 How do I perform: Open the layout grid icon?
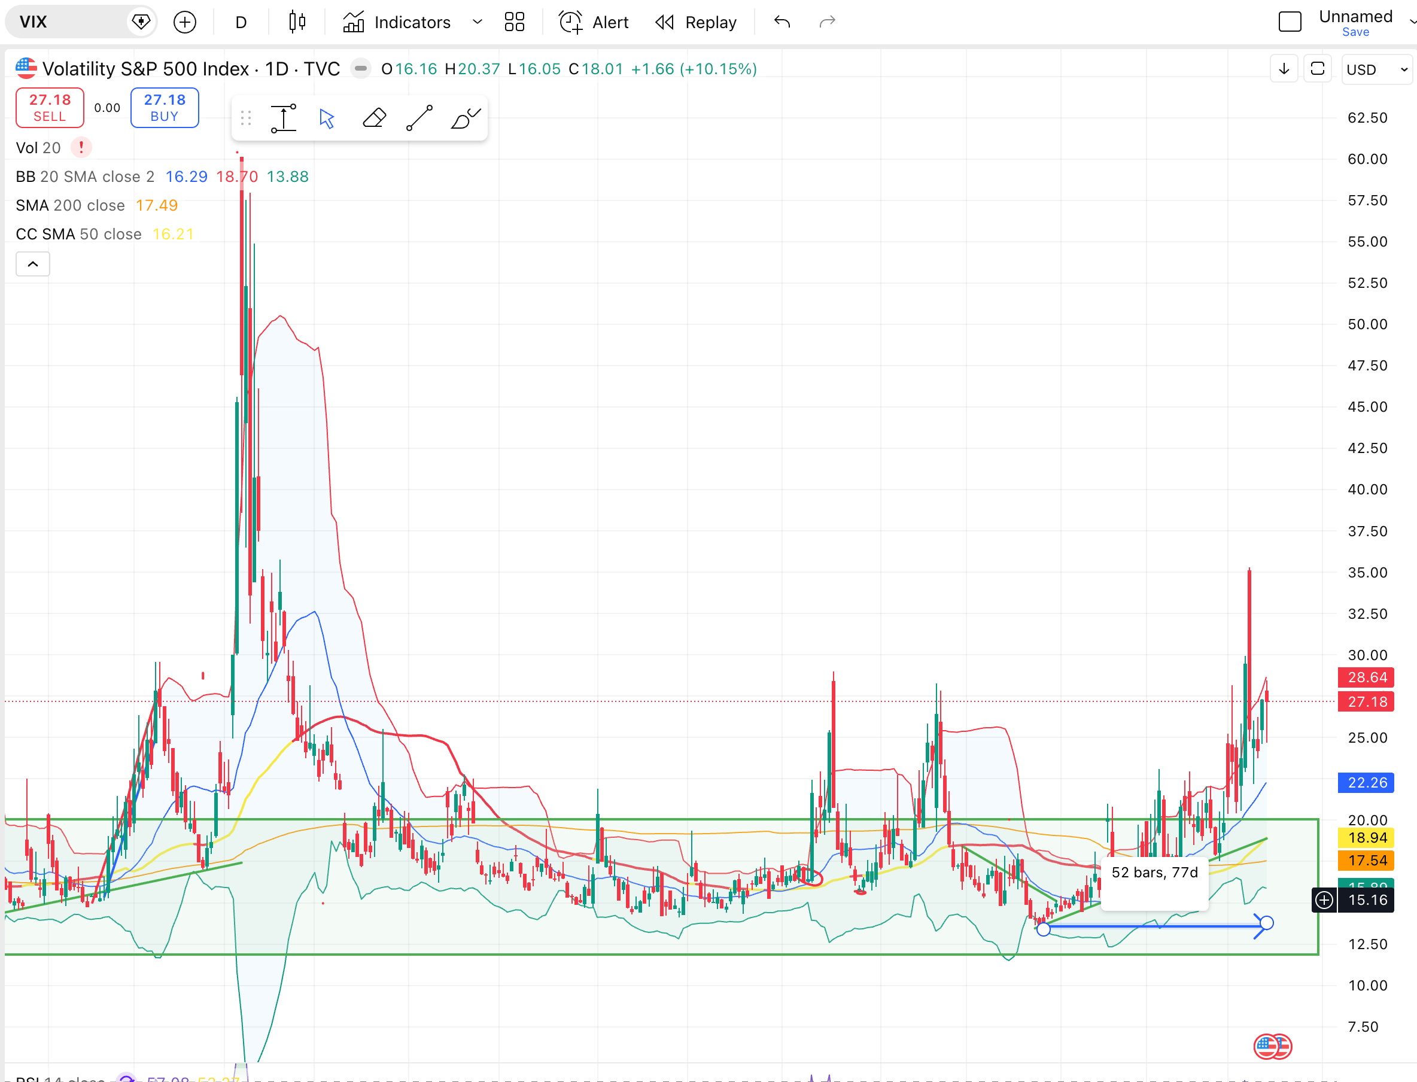(515, 23)
